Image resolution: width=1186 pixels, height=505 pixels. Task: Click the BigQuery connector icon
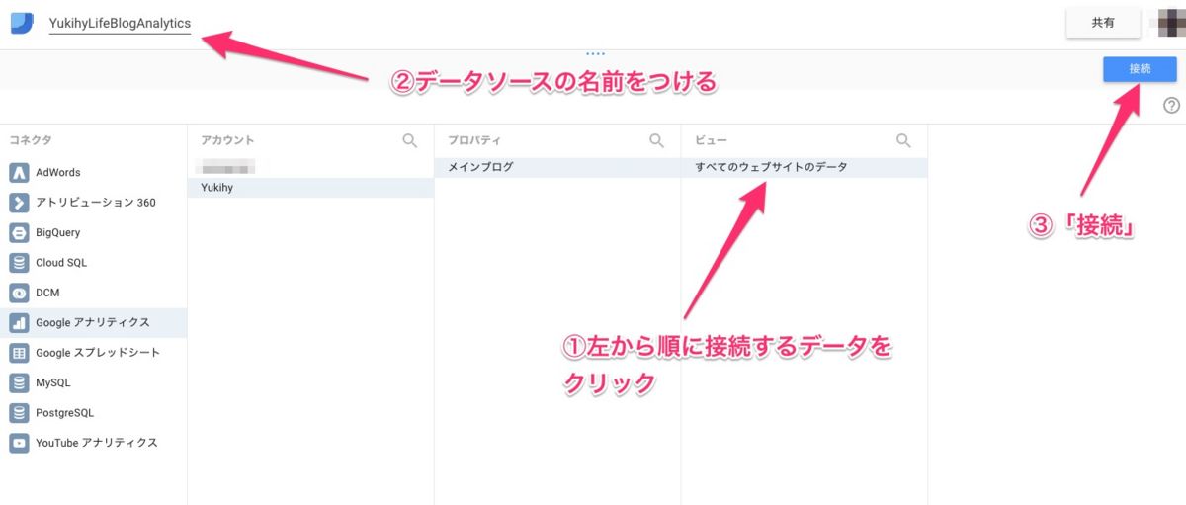[19, 232]
